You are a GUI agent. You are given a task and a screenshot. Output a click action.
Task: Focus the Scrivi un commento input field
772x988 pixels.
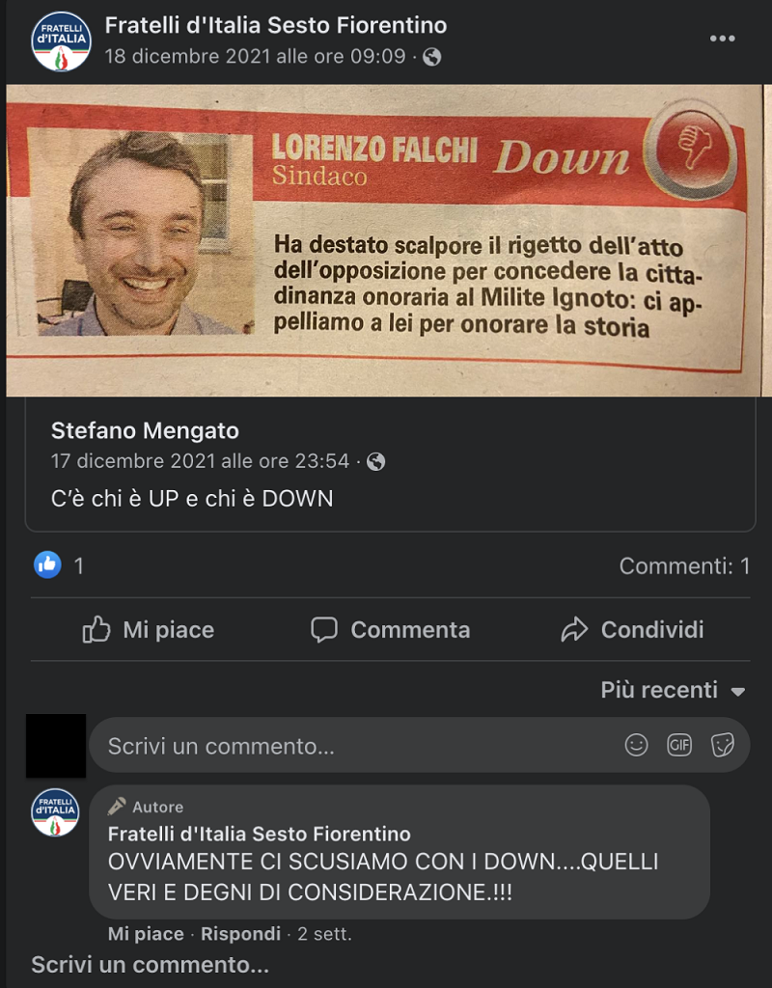(x=419, y=746)
